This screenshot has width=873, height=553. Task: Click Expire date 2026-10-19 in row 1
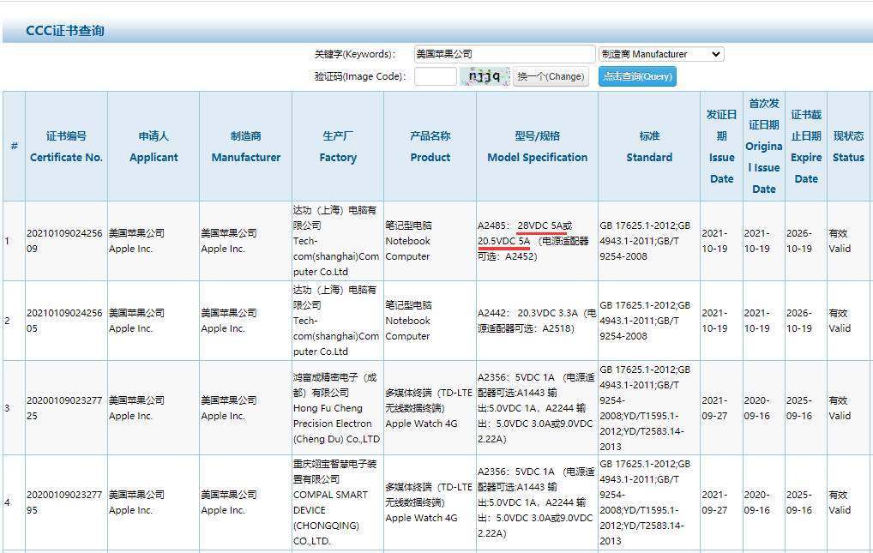point(799,241)
